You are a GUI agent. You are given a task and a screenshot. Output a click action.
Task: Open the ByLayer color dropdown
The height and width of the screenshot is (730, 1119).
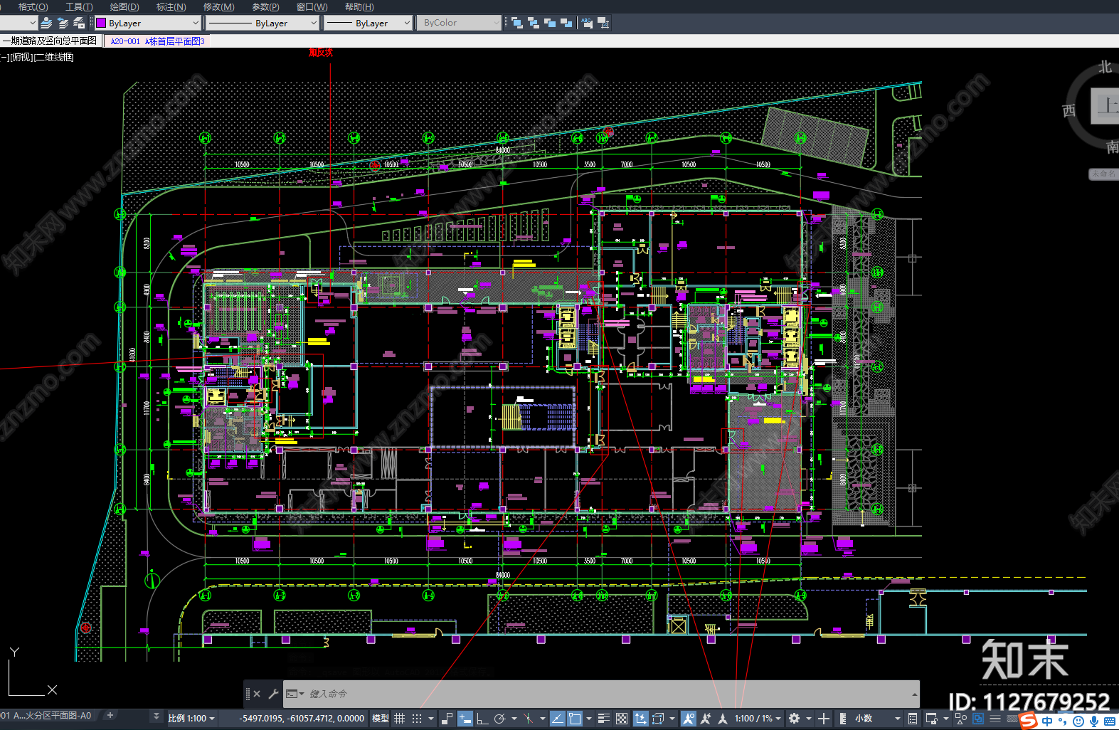pyautogui.click(x=147, y=23)
